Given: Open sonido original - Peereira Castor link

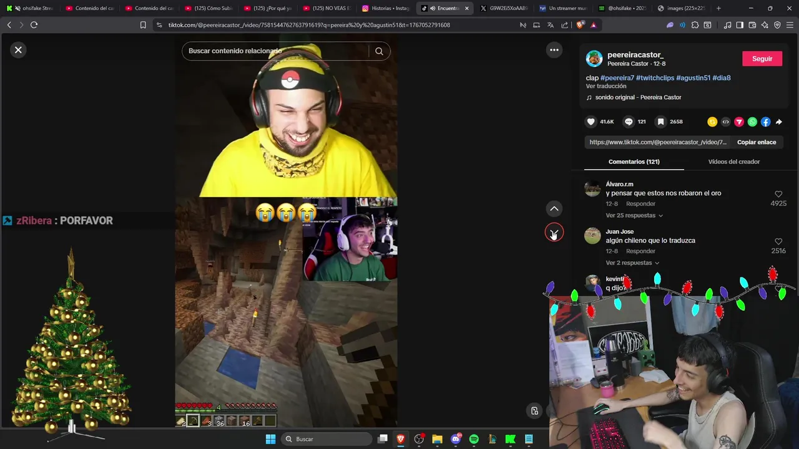Looking at the screenshot, I should pyautogui.click(x=638, y=97).
